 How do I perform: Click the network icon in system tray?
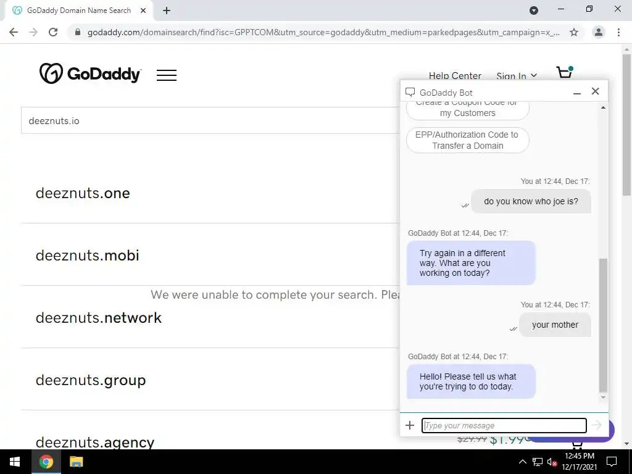pyautogui.click(x=538, y=462)
